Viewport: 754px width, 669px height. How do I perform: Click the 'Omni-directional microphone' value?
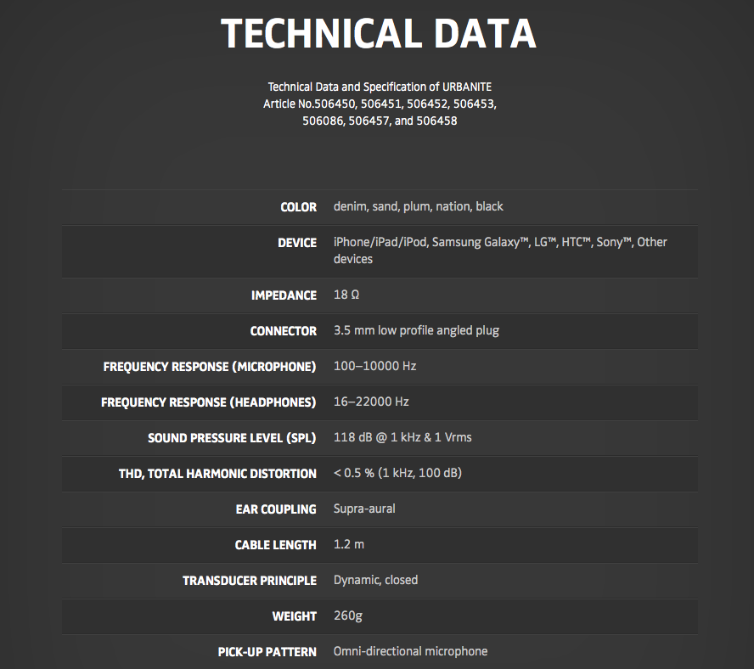point(410,651)
